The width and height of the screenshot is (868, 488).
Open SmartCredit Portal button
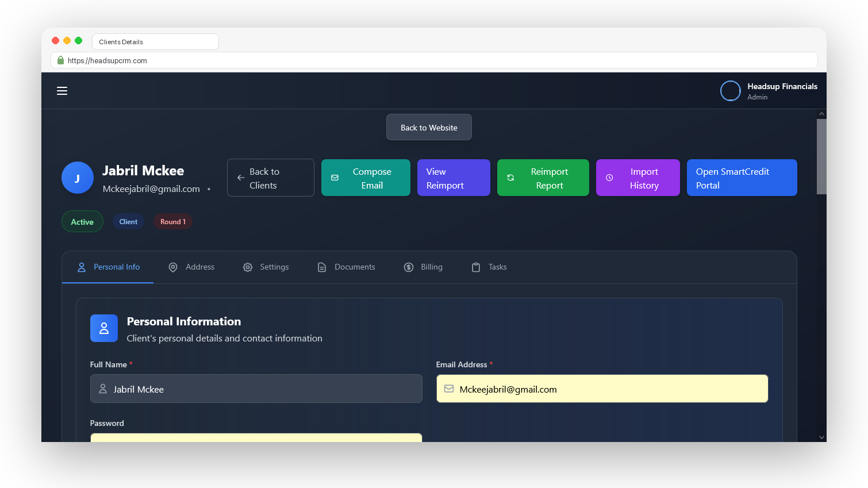pyautogui.click(x=742, y=178)
